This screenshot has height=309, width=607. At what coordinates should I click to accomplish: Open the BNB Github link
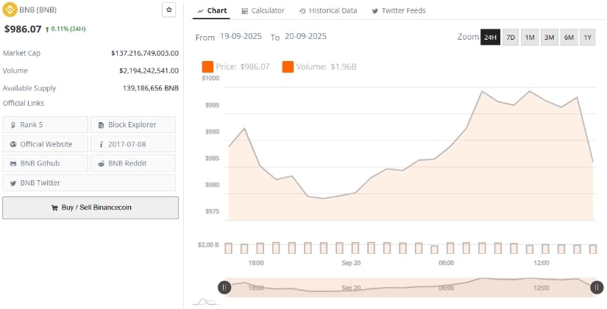coord(46,163)
